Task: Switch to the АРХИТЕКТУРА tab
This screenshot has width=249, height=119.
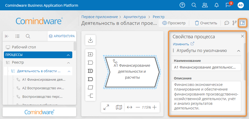Action: tap(62, 36)
